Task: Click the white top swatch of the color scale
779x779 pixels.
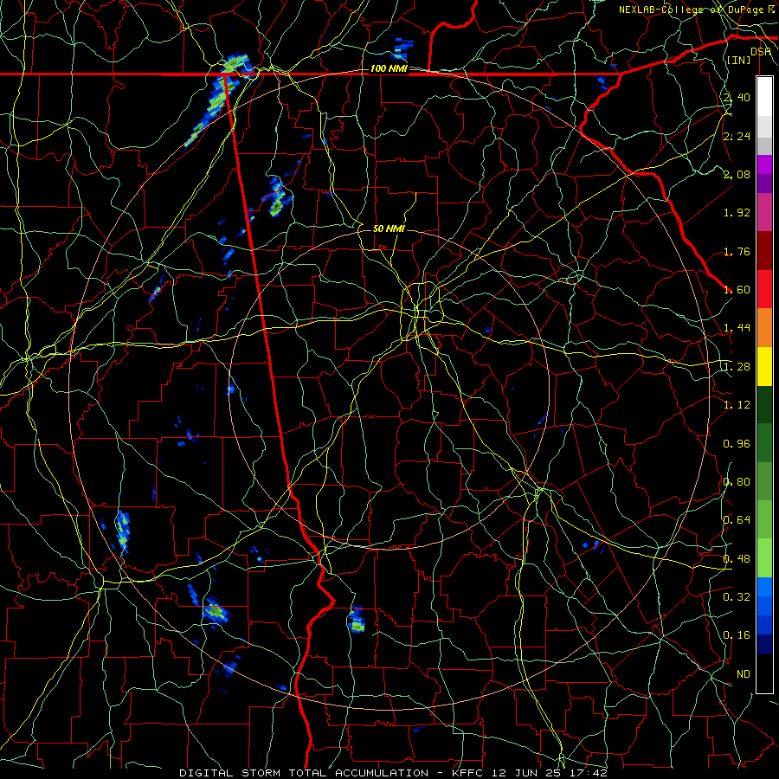Action: [764, 97]
